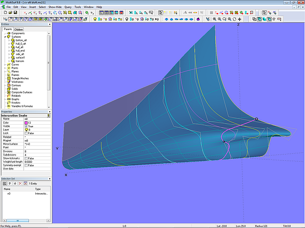The image size is (305, 228).
Task: Enable the Show tickmarks checkbox
Action: click(27, 158)
